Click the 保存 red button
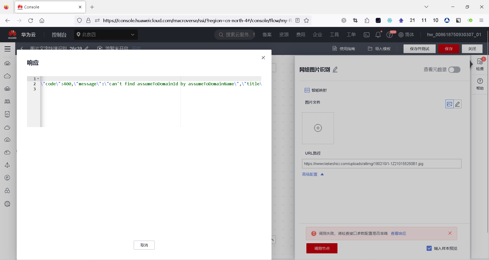 (449, 49)
